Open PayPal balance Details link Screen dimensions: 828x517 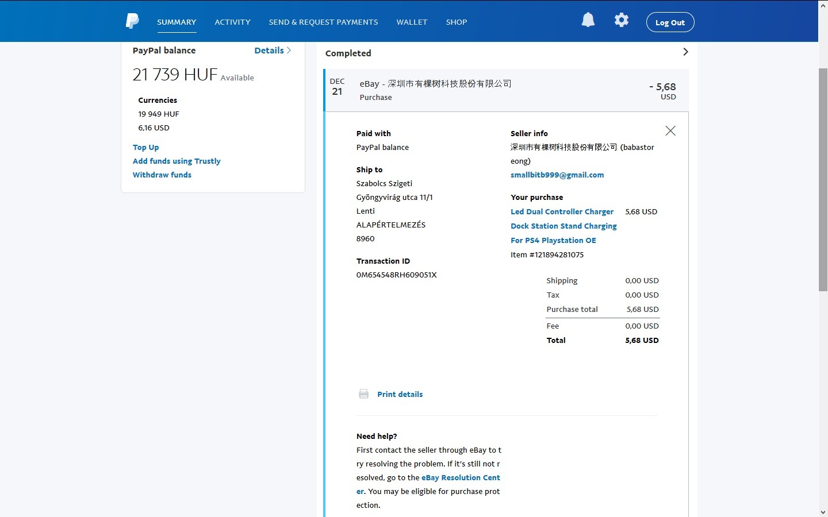click(x=273, y=51)
